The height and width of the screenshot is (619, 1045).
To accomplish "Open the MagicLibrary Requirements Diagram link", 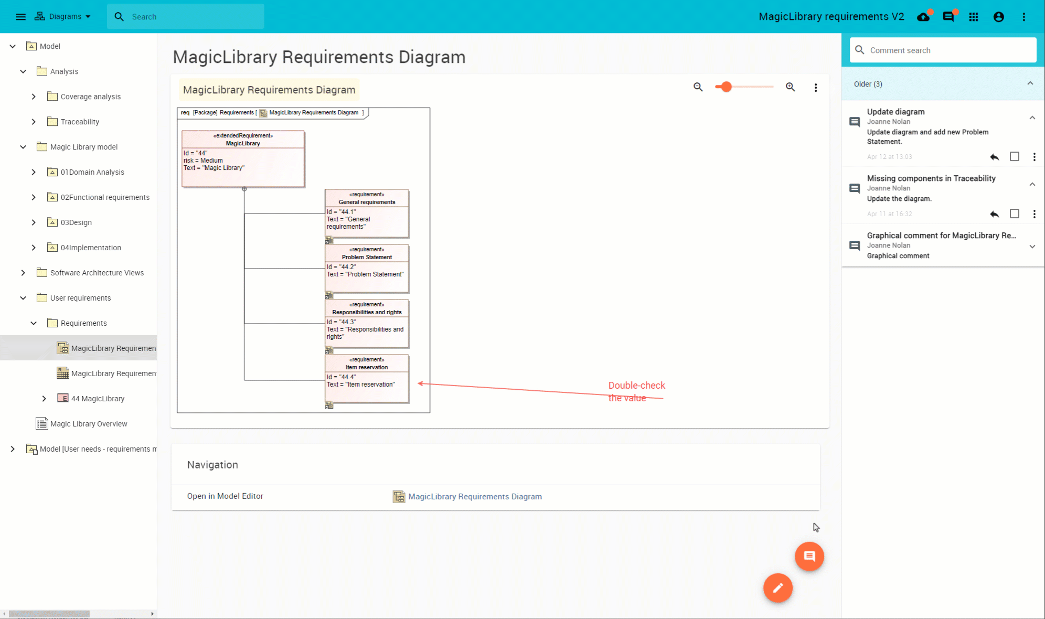I will (x=475, y=497).
